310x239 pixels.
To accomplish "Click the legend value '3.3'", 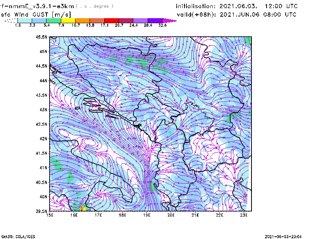I will click(x=32, y=25).
